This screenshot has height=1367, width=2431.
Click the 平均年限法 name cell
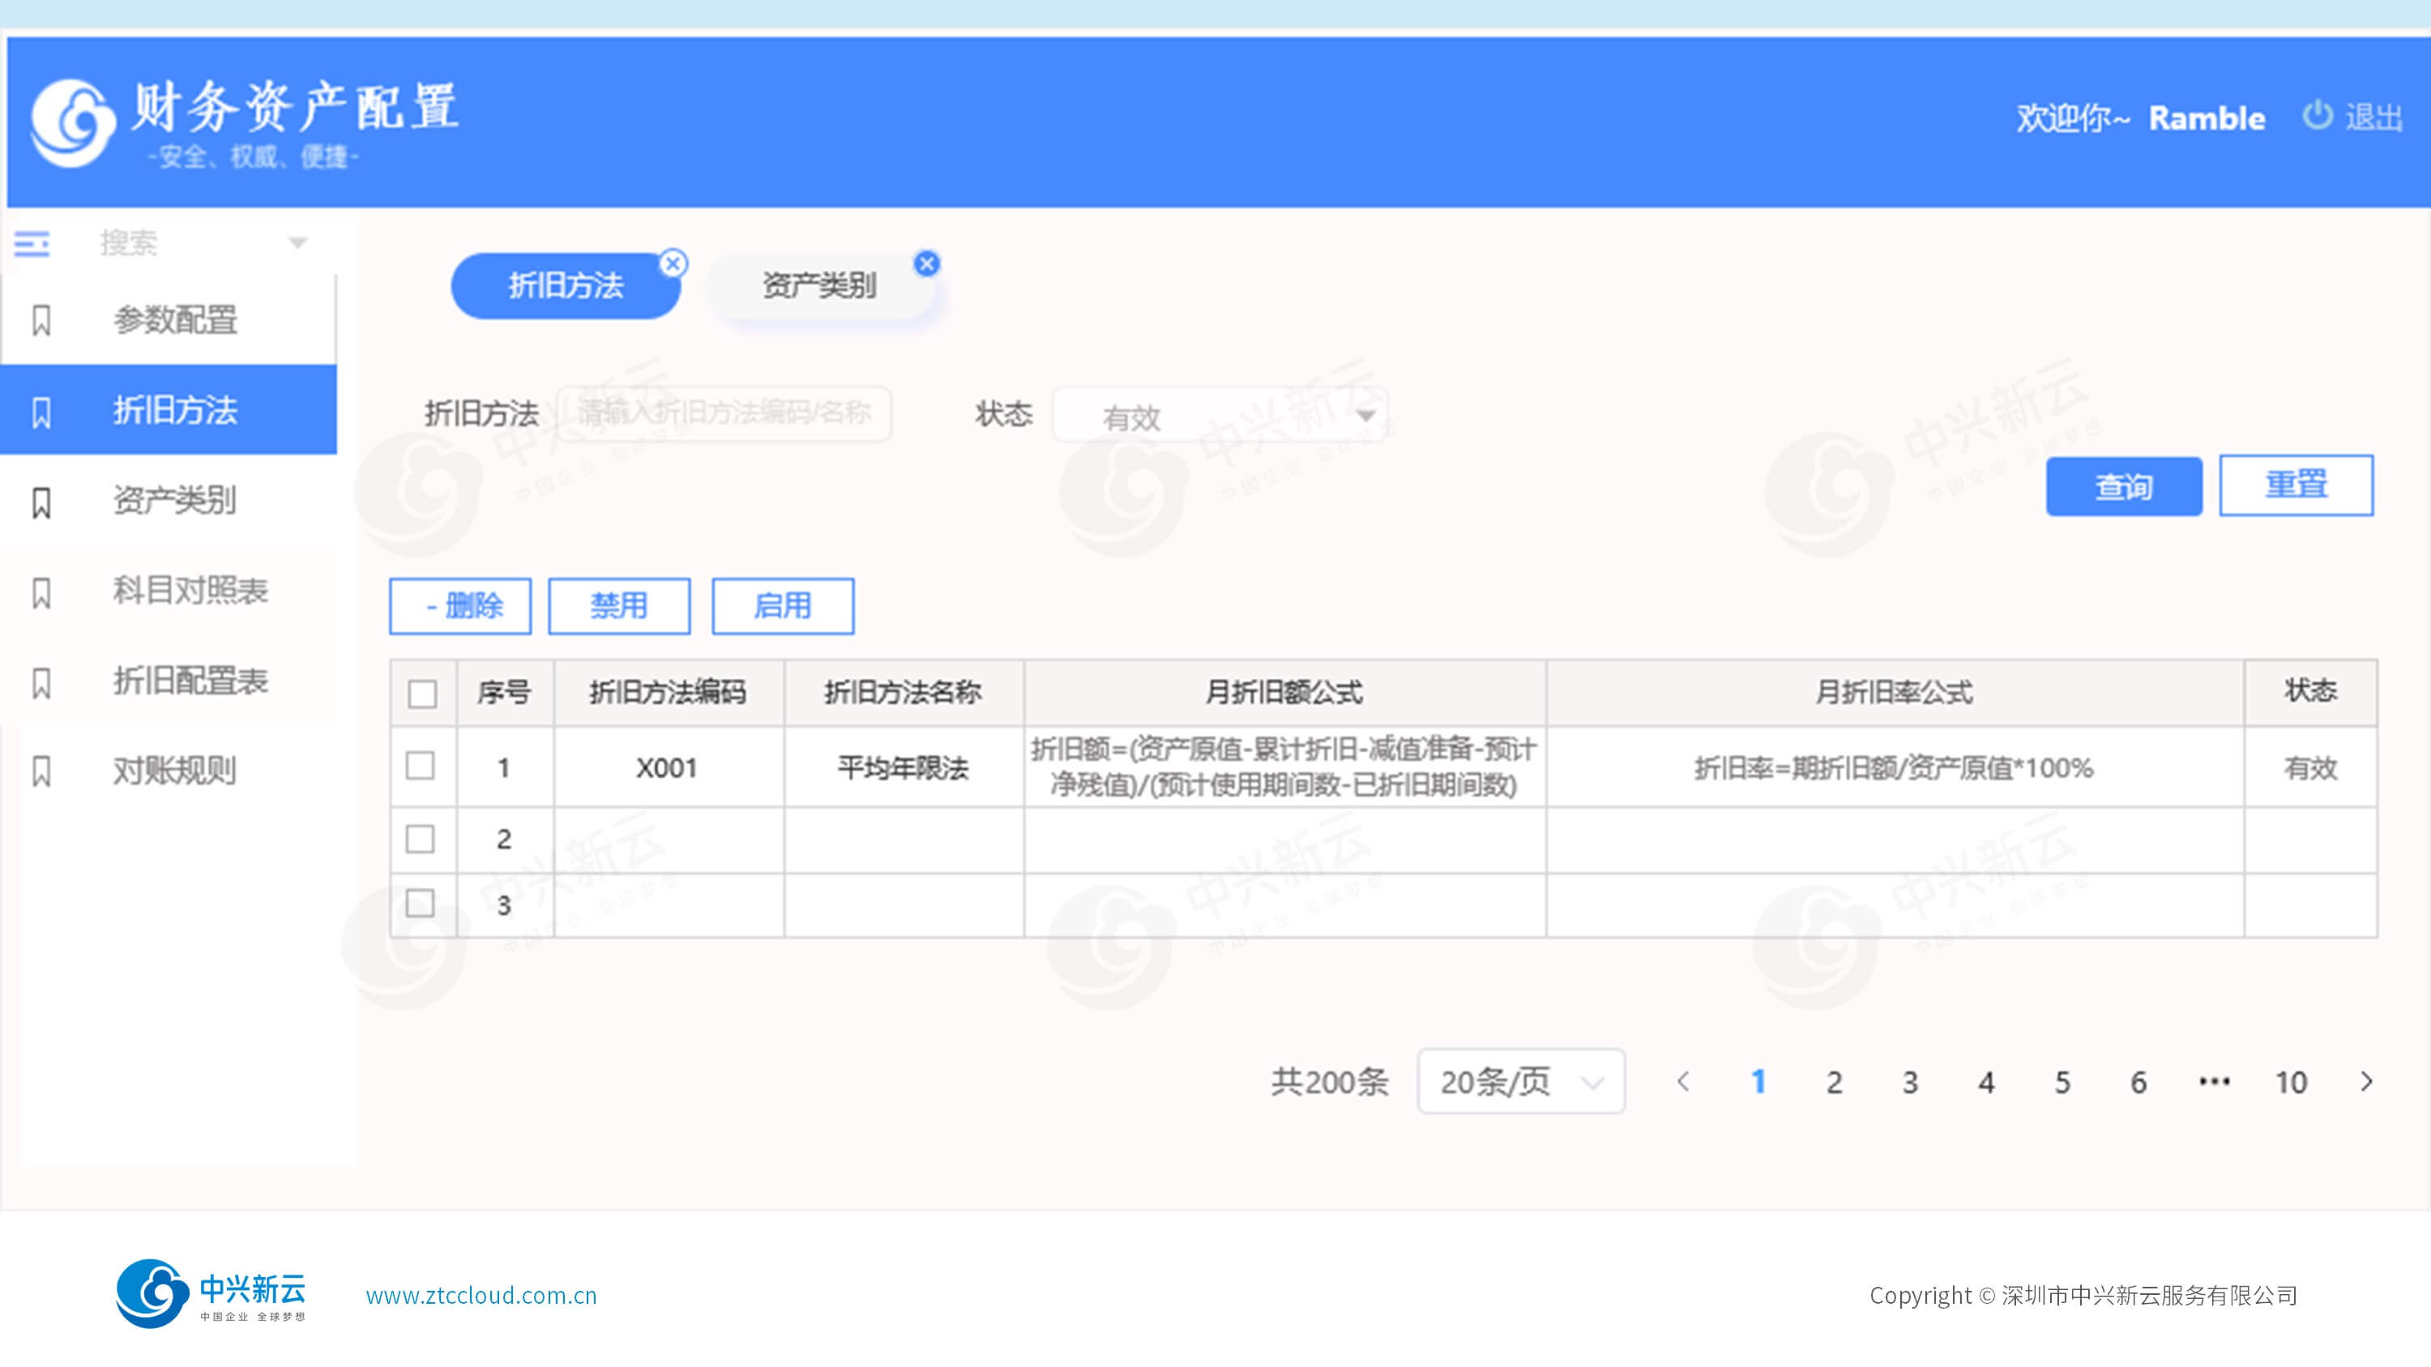click(x=904, y=767)
